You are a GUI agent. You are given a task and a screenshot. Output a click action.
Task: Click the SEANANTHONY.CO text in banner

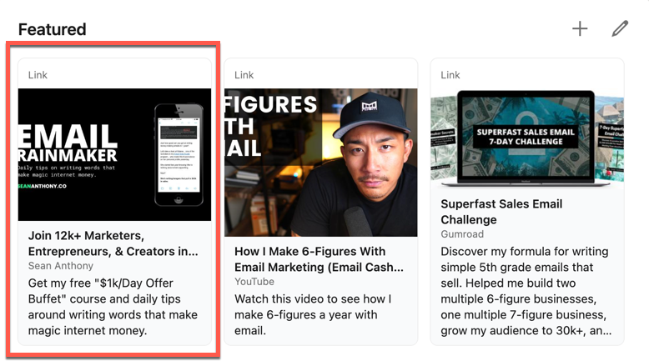(x=43, y=186)
